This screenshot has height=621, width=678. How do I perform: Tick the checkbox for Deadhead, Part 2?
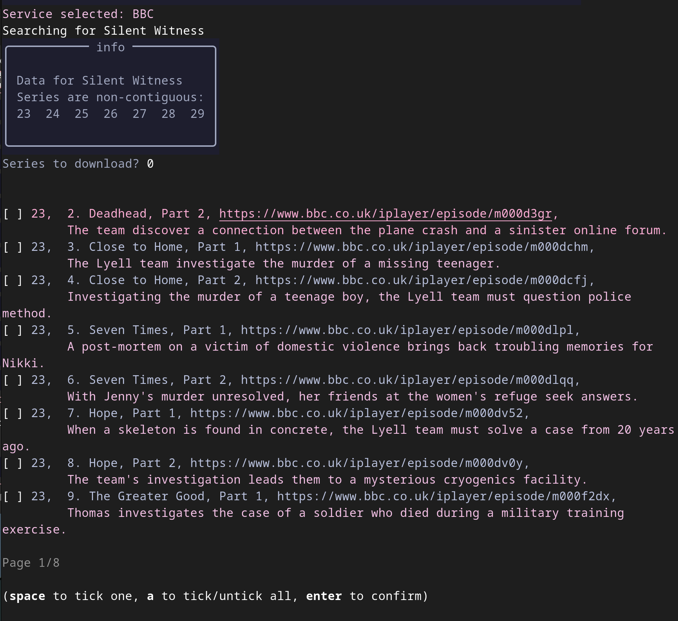13,214
